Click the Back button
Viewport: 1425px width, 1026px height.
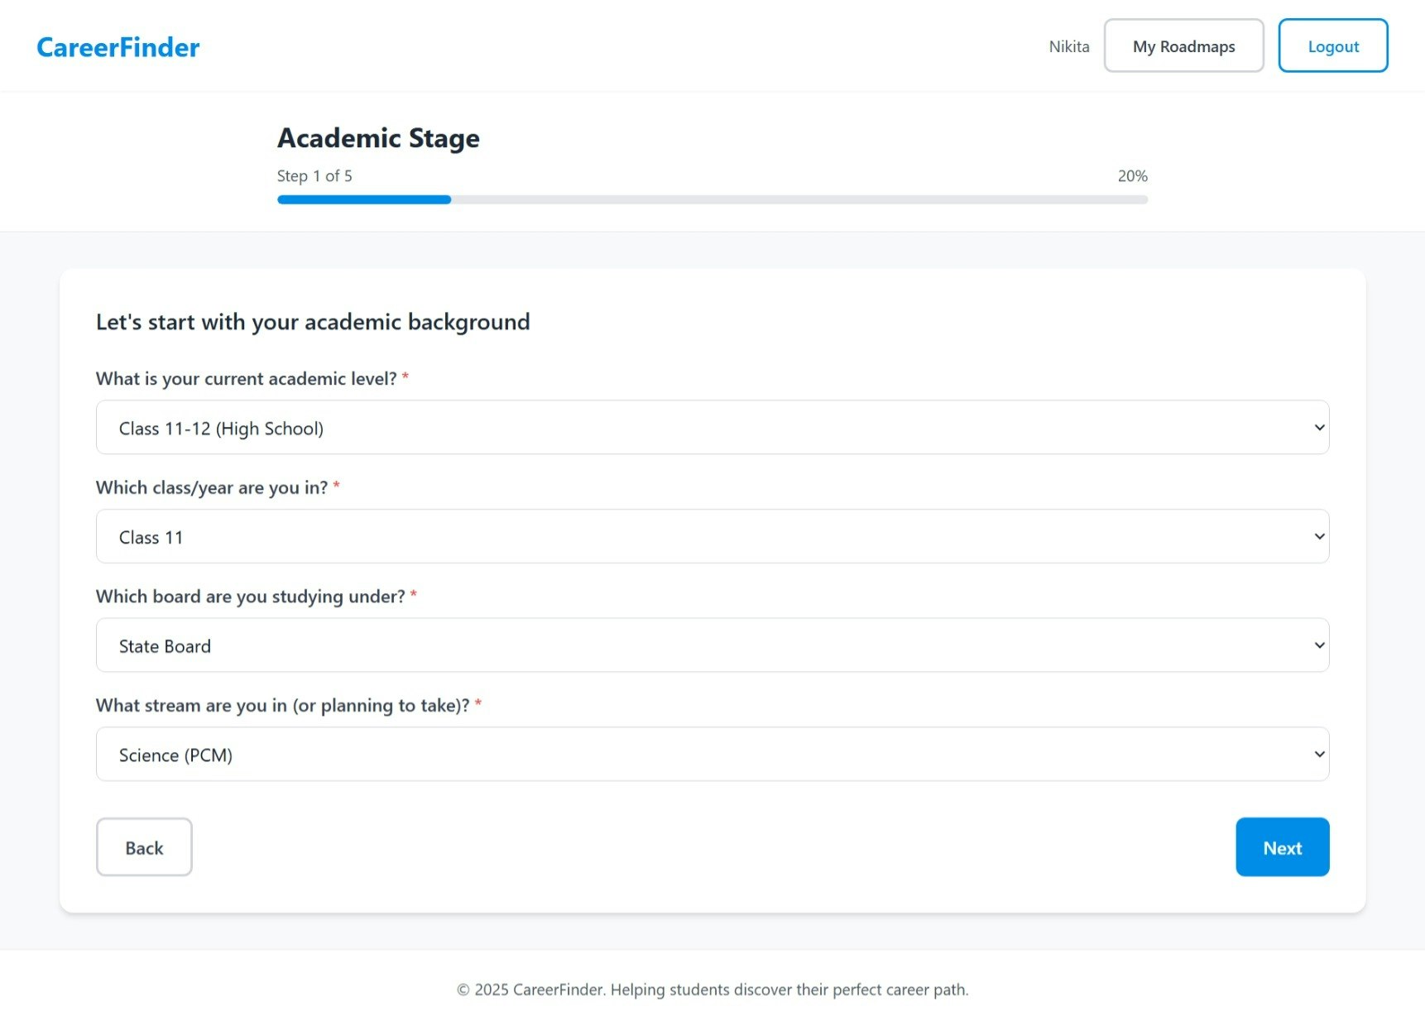tap(144, 847)
